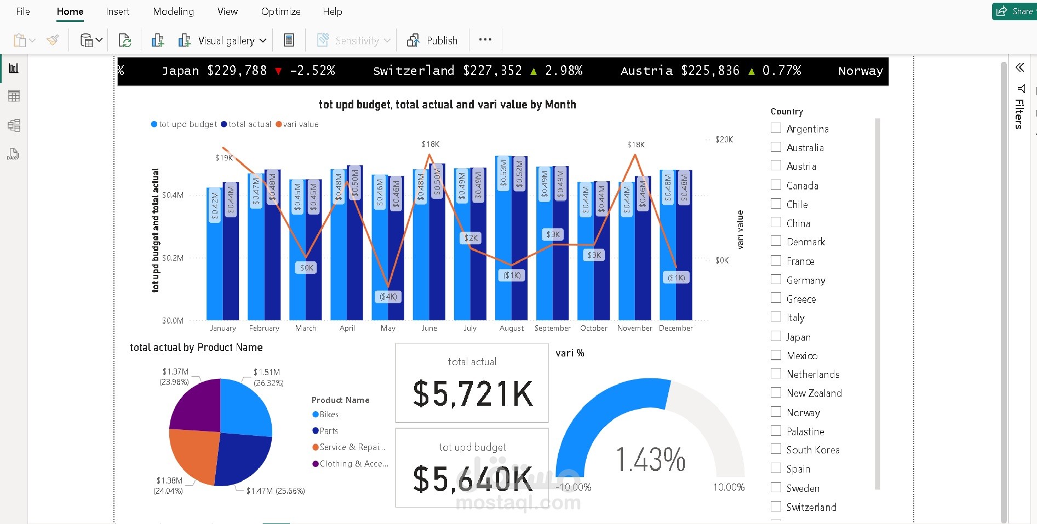Select the total actual $5,721K card
This screenshot has height=524, width=1037.
pyautogui.click(x=472, y=383)
